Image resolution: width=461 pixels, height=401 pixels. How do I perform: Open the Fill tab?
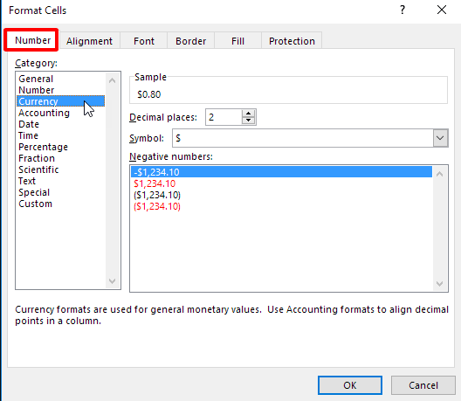(237, 41)
